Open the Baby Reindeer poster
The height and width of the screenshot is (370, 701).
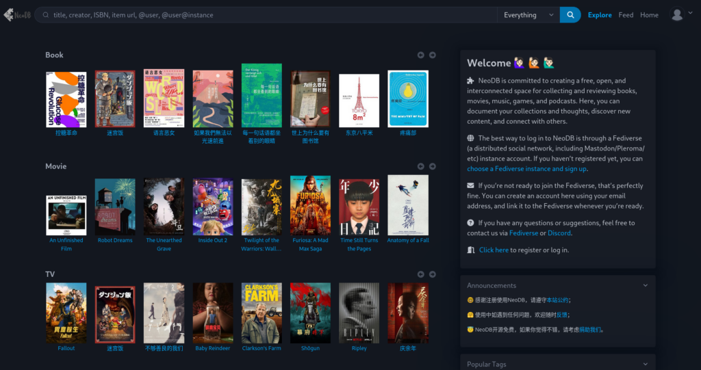[x=213, y=313]
